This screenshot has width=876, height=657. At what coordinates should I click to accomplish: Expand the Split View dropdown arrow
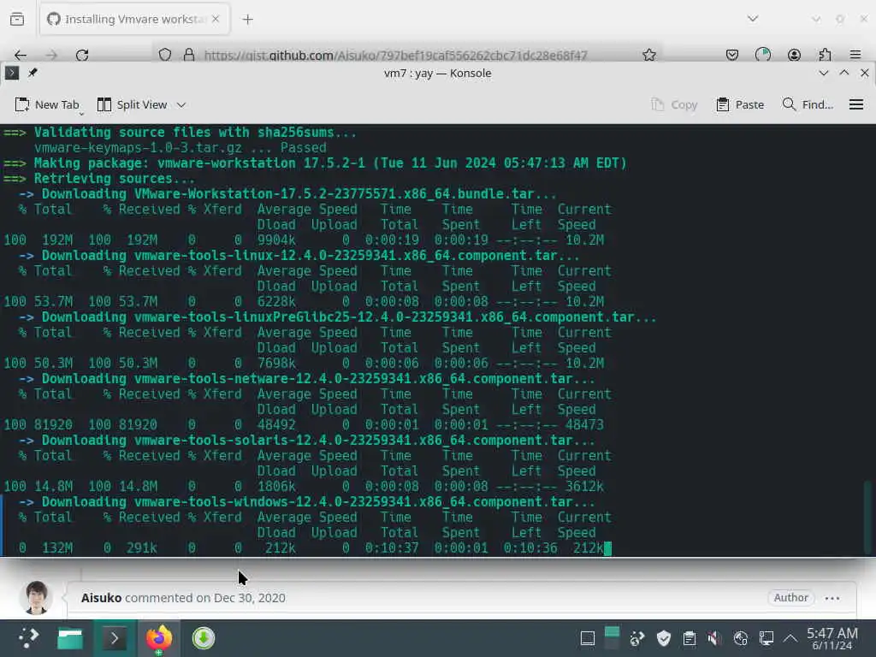click(181, 104)
